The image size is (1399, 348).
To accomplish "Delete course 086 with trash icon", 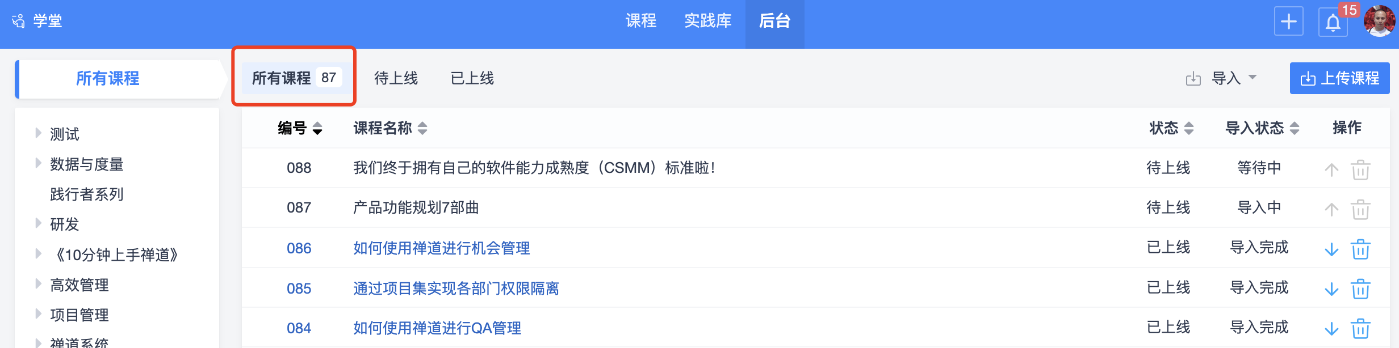I will [1360, 249].
